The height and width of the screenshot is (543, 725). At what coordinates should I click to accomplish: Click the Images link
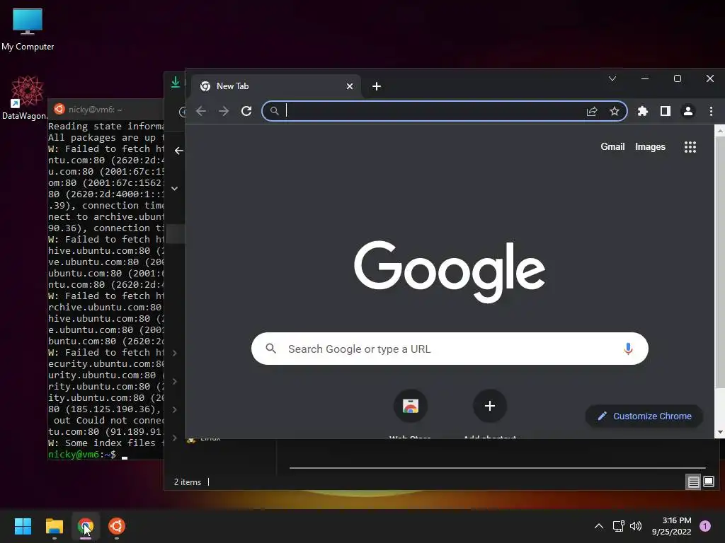pos(650,147)
